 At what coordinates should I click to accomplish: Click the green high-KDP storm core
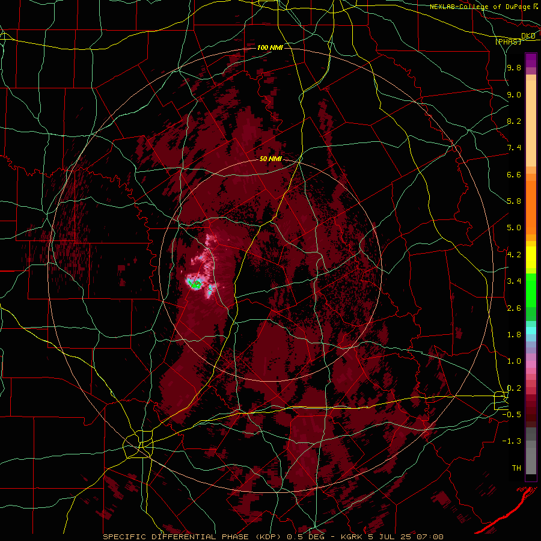pos(195,285)
